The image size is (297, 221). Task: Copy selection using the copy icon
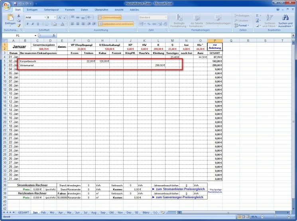[x=19, y=20]
